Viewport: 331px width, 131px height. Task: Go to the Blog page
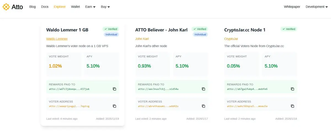33,7
